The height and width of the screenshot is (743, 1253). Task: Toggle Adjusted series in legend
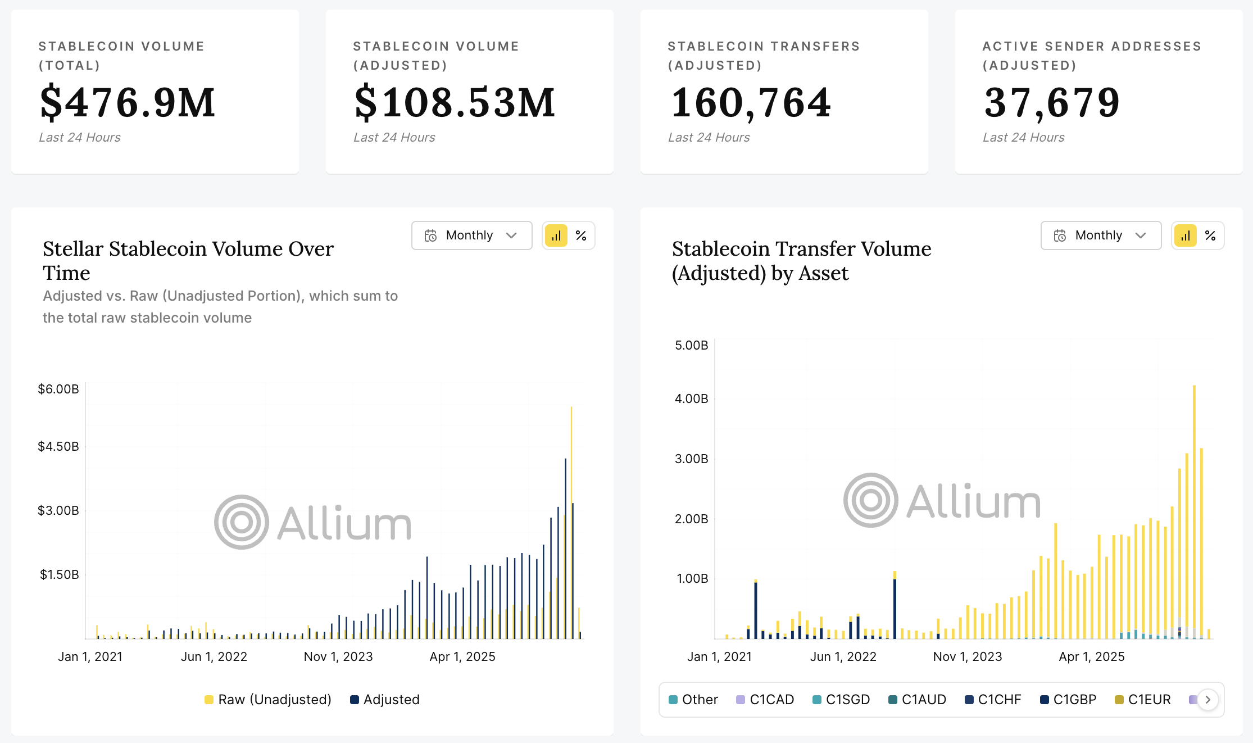pos(385,700)
